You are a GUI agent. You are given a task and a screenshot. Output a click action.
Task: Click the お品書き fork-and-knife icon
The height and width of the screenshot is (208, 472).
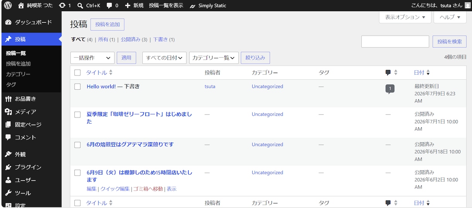(x=9, y=99)
